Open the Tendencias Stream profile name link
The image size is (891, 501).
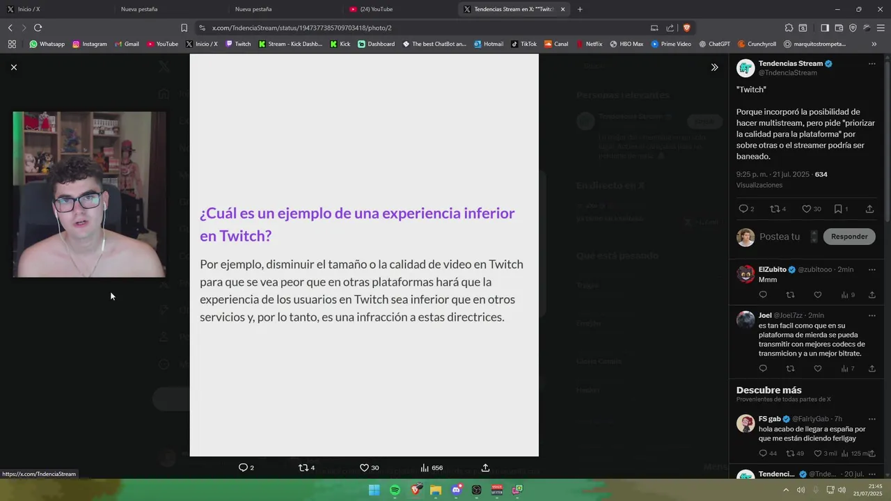791,63
